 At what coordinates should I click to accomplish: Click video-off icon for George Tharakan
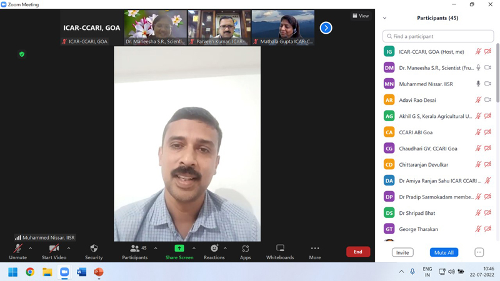click(x=488, y=229)
